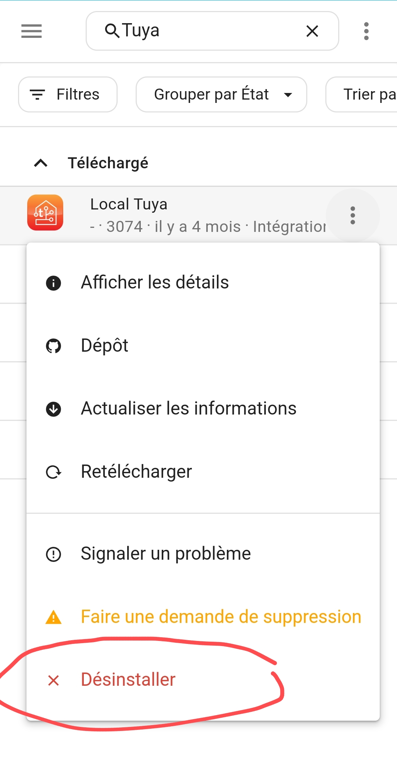This screenshot has width=397, height=760.
Task: Open the hamburger sidebar menu
Action: 32,31
